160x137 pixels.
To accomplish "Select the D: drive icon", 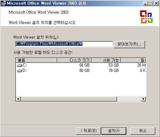I will [19, 71].
